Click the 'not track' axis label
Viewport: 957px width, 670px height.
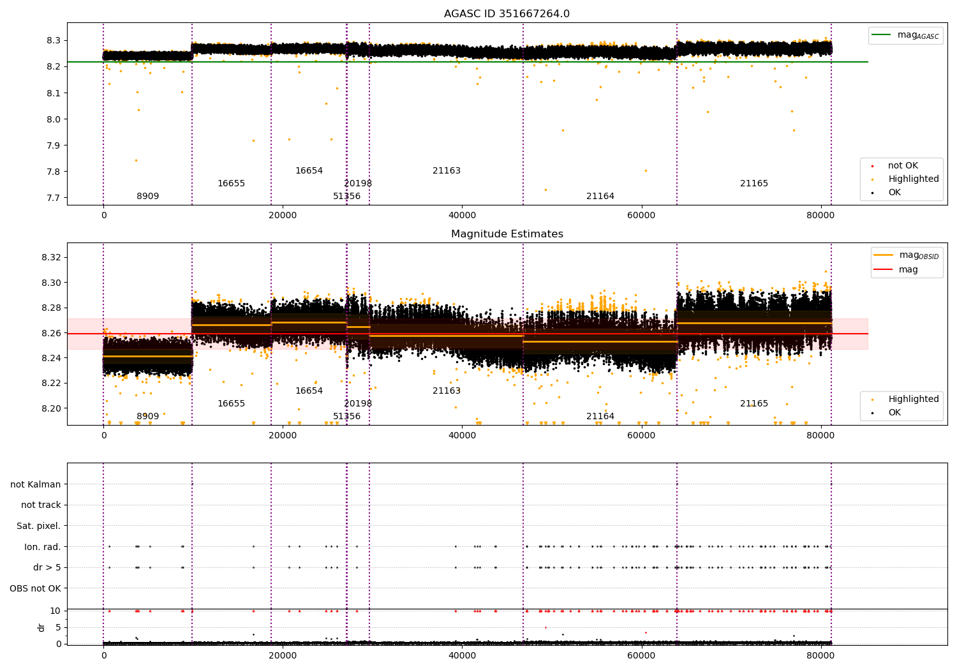41,505
